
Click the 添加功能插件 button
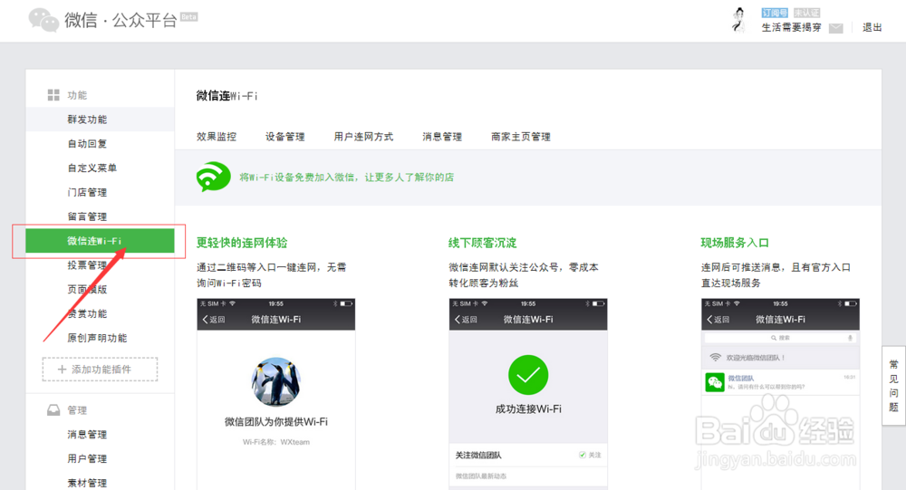click(x=100, y=370)
